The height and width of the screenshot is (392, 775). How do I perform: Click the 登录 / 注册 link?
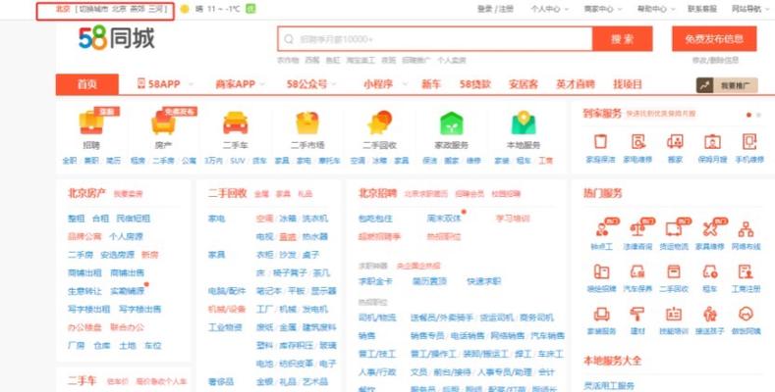tap(495, 9)
